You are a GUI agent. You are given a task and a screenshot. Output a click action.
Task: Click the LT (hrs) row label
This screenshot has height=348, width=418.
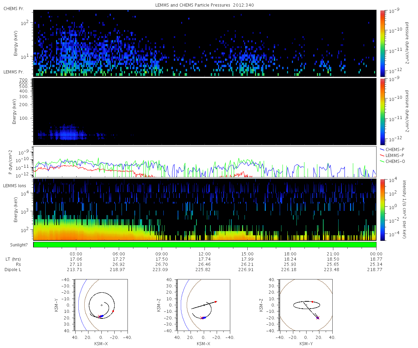pos(12,259)
